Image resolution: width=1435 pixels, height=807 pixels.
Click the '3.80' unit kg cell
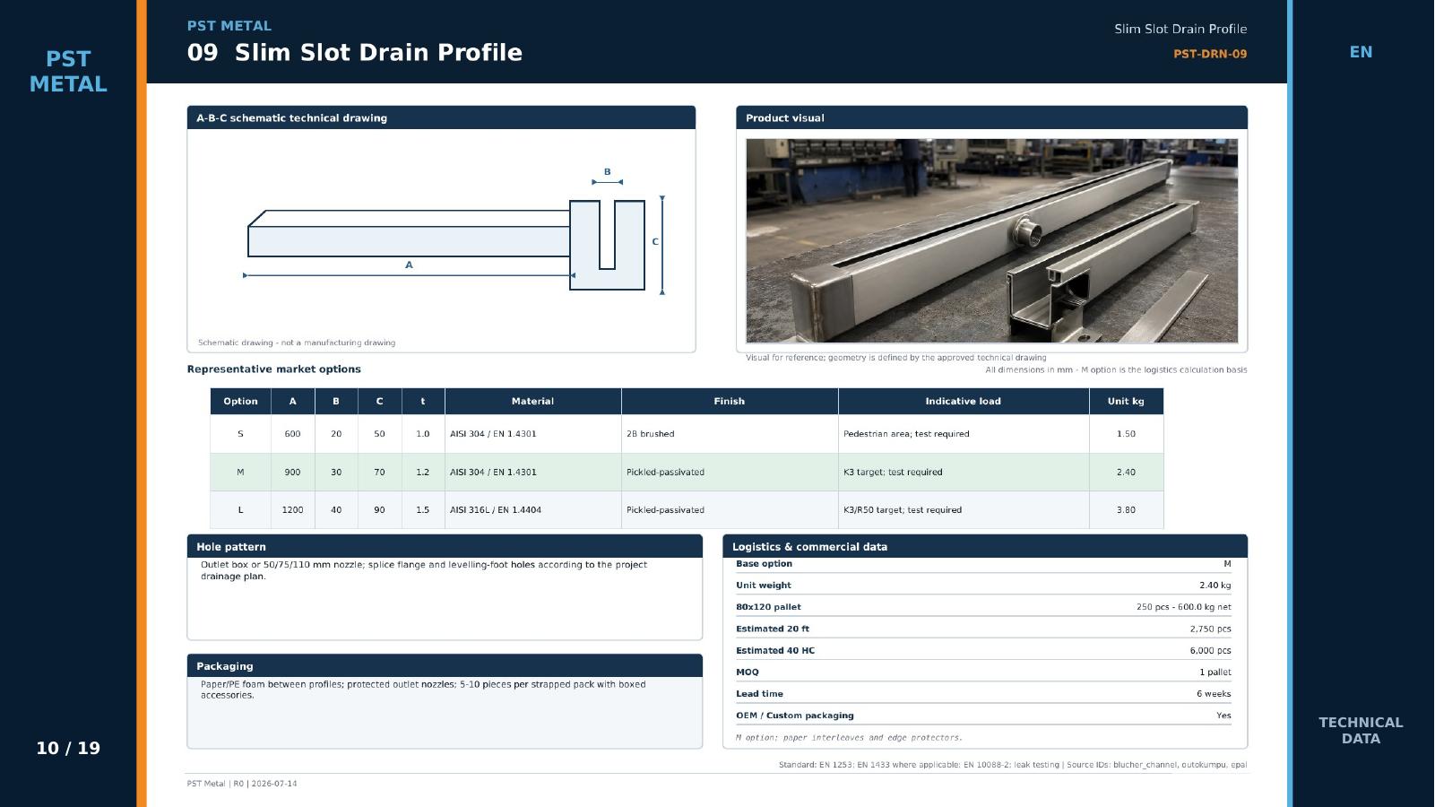point(1126,509)
